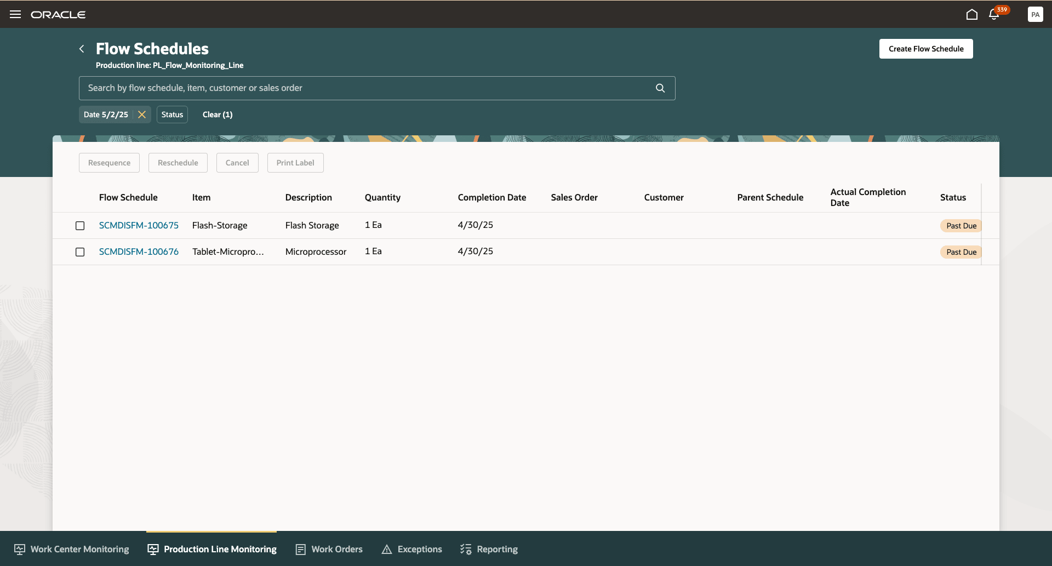Remove the Date 5/2/25 filter
The width and height of the screenshot is (1052, 566).
click(142, 115)
